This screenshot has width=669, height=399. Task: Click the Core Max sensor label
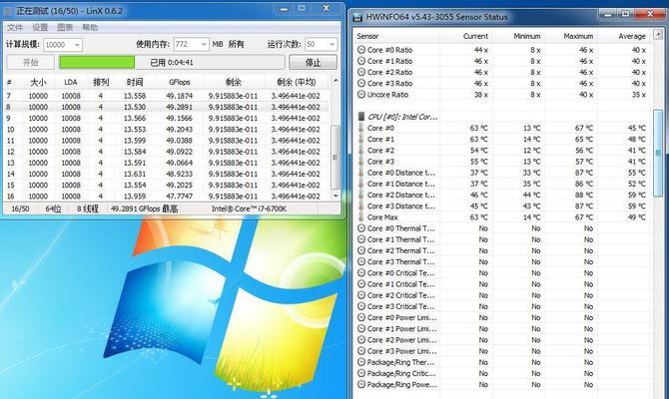click(382, 217)
